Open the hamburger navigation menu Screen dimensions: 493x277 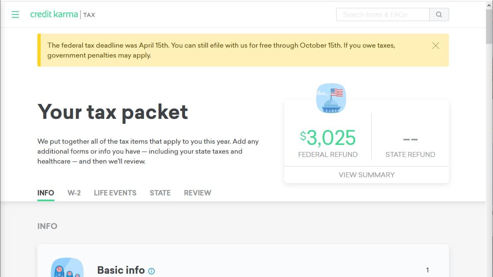point(15,14)
